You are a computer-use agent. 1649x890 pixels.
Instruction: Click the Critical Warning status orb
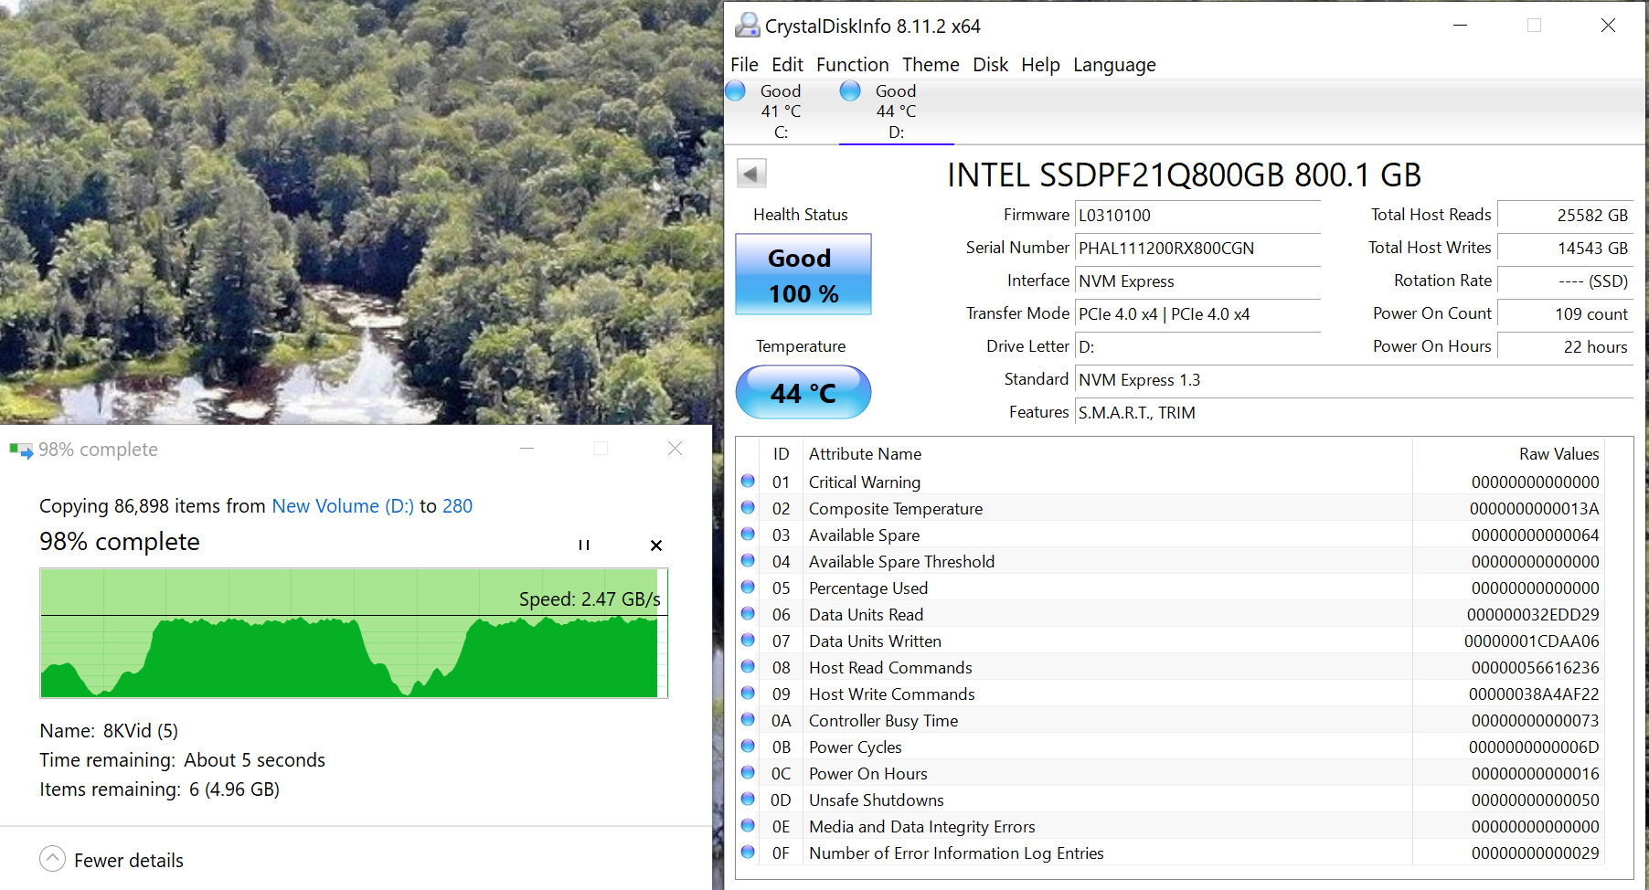click(x=748, y=482)
